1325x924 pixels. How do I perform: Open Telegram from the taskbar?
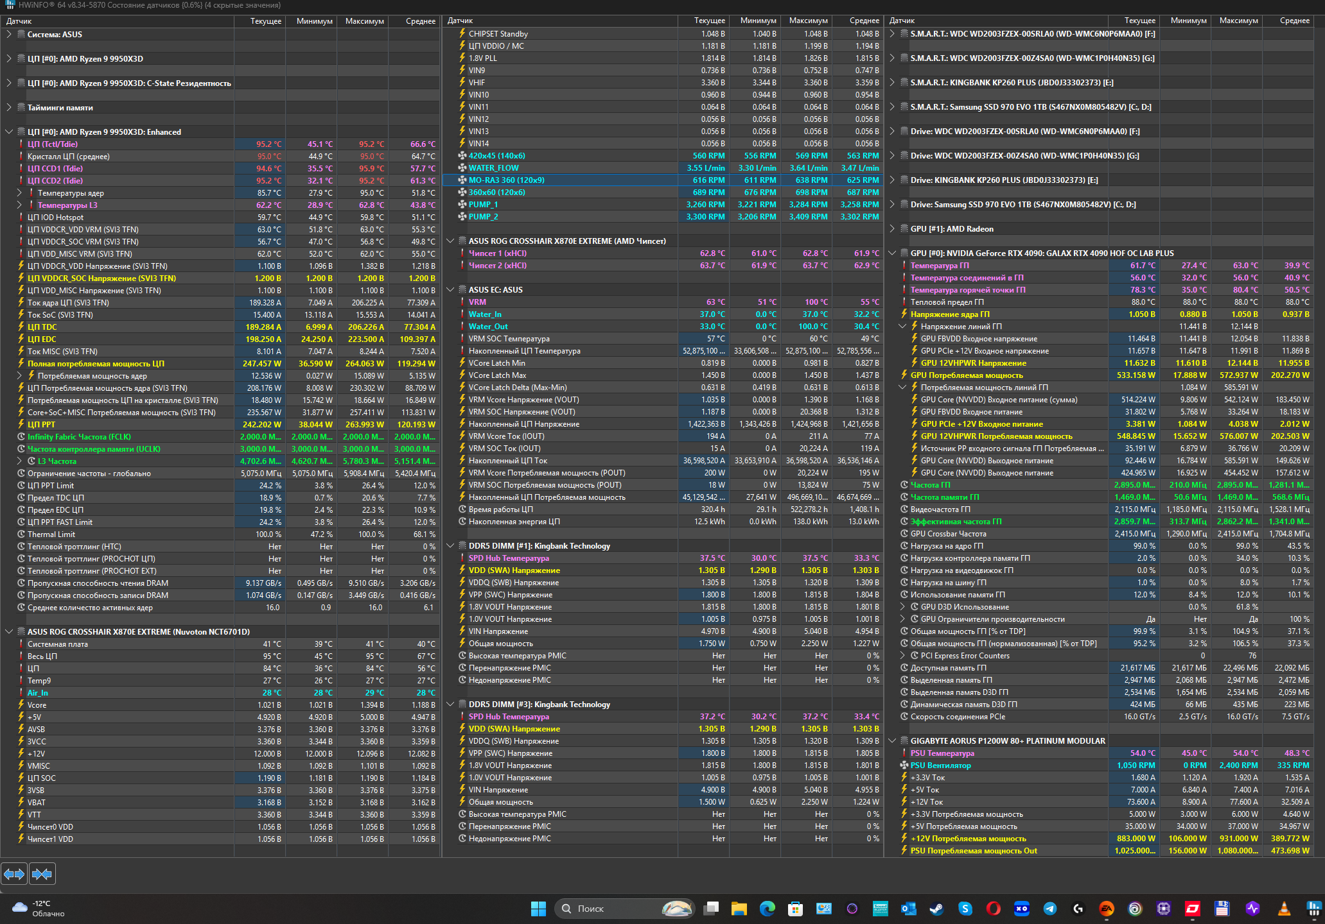[x=1050, y=909]
